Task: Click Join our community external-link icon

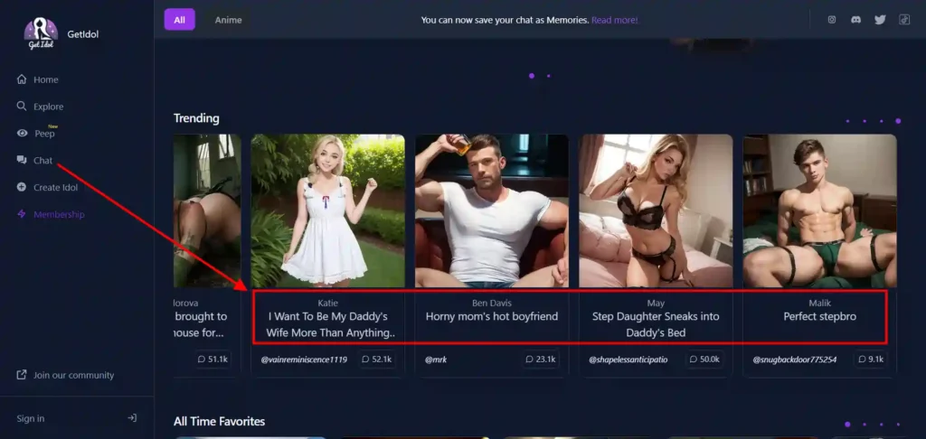Action: click(22, 375)
